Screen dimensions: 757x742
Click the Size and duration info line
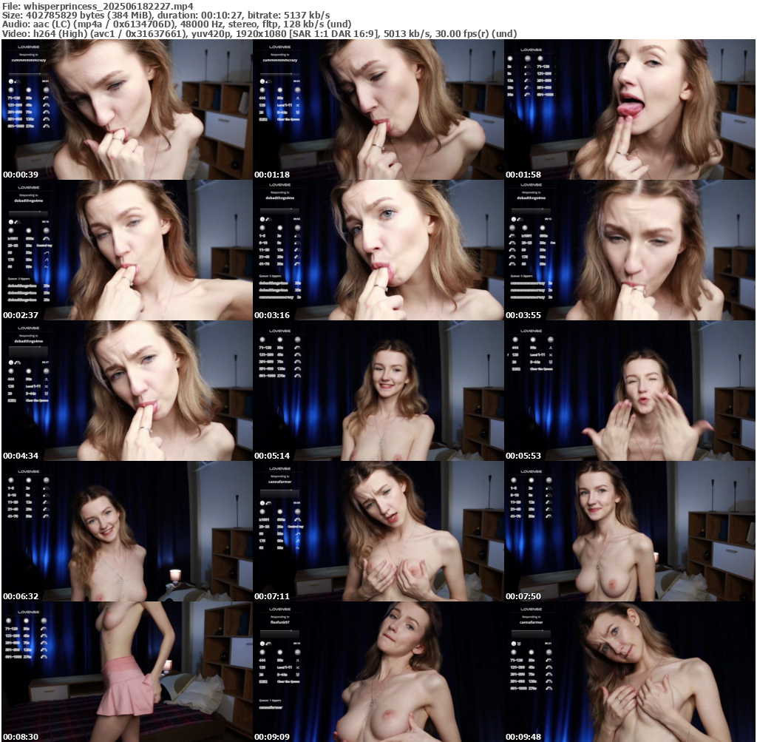[x=166, y=15]
